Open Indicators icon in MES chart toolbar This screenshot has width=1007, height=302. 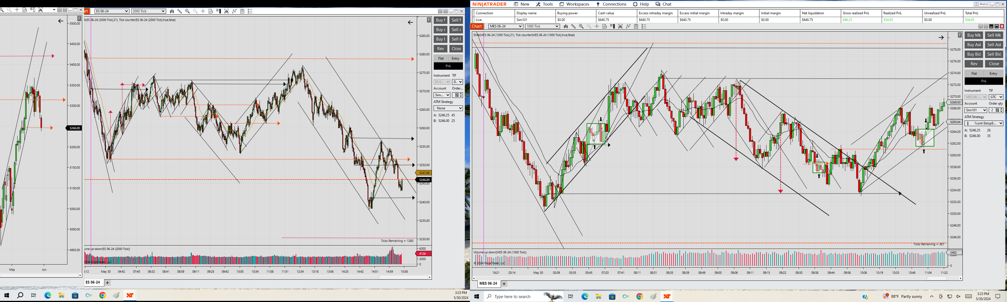620,27
